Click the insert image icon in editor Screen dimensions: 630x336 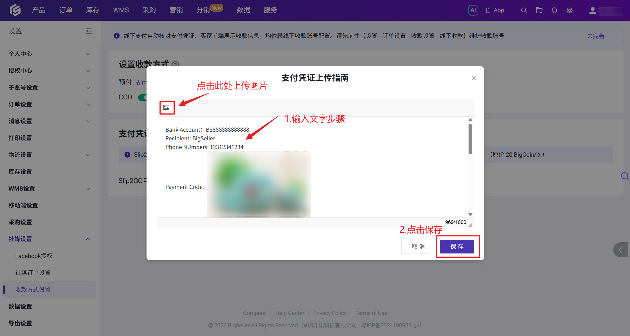click(166, 108)
